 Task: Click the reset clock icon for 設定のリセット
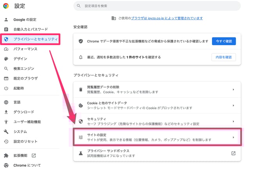(6, 142)
